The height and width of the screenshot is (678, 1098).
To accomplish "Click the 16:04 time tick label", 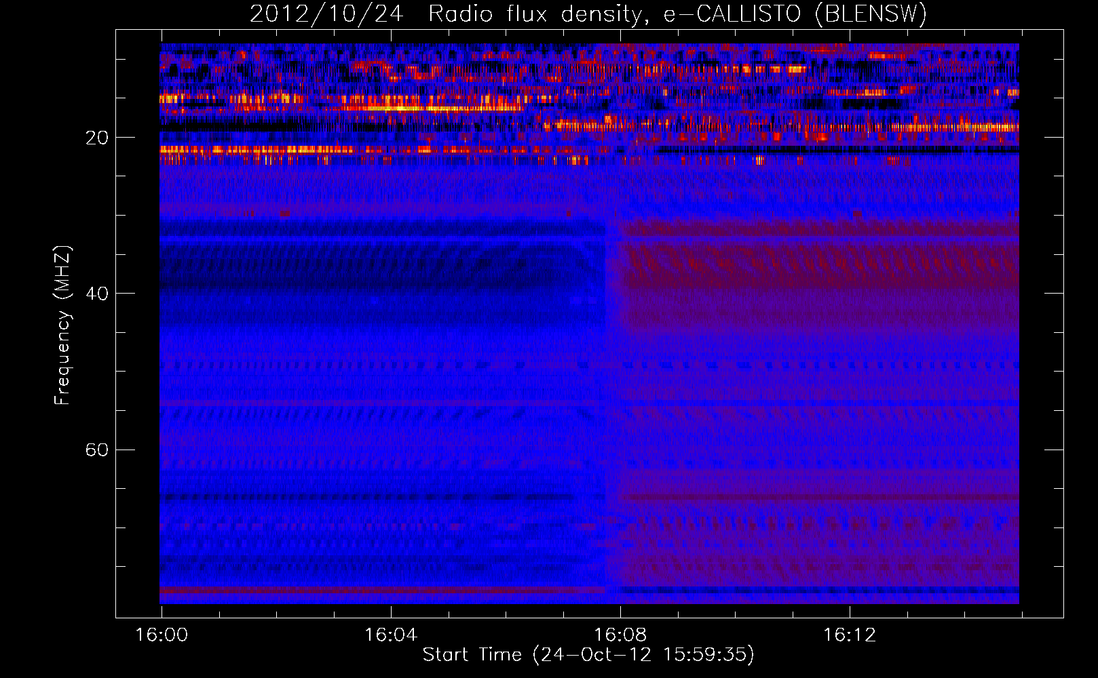I will click(x=391, y=635).
